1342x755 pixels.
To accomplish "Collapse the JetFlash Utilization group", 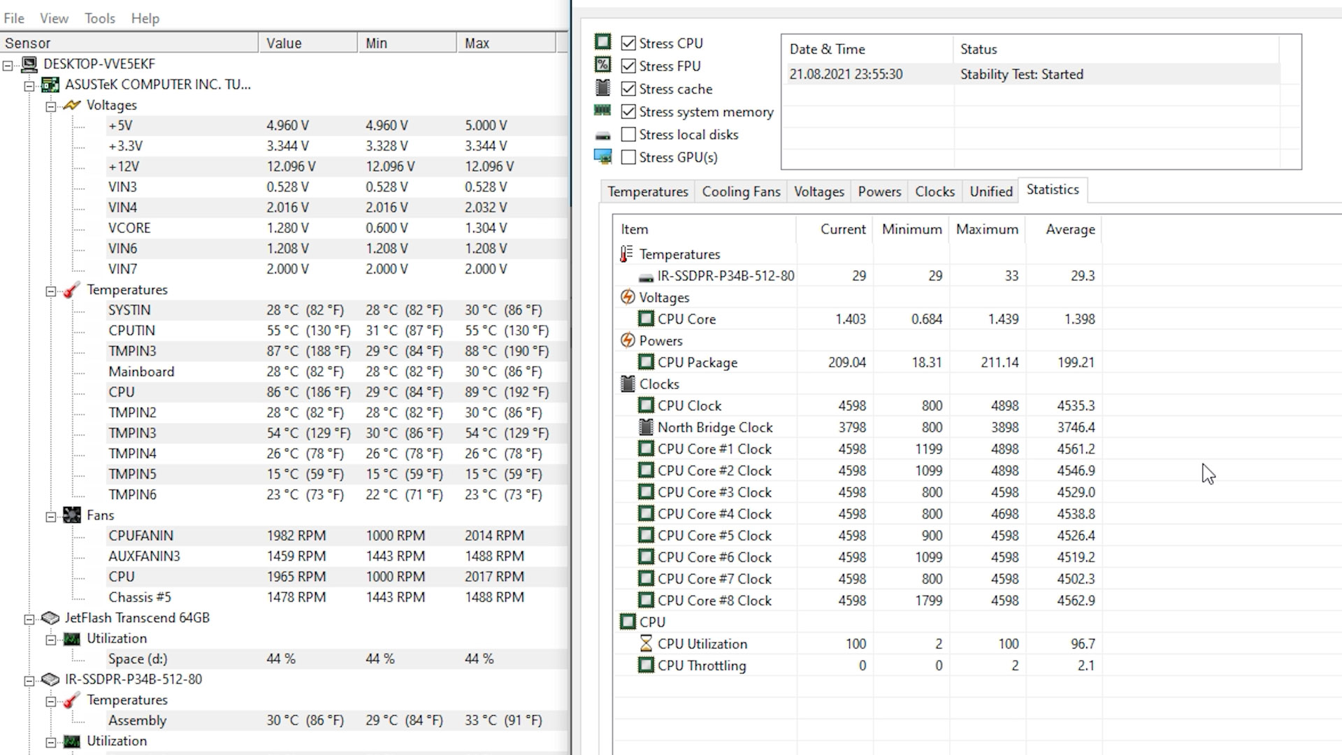I will (x=51, y=640).
